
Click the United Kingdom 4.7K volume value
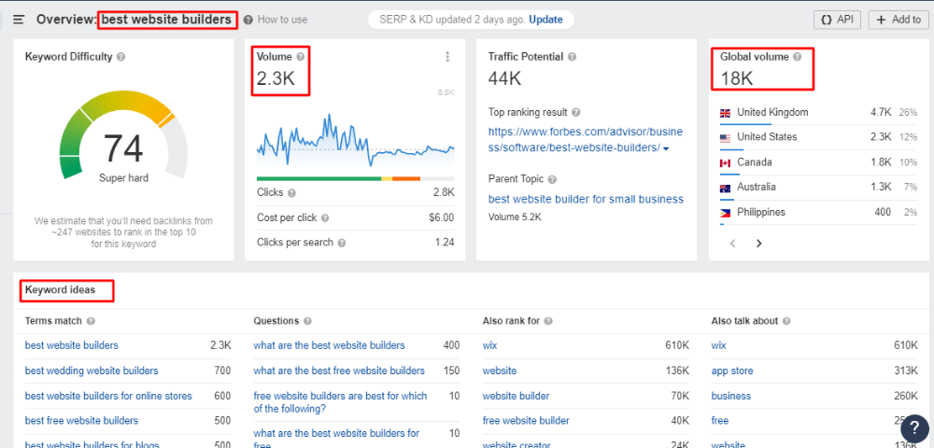(x=881, y=112)
